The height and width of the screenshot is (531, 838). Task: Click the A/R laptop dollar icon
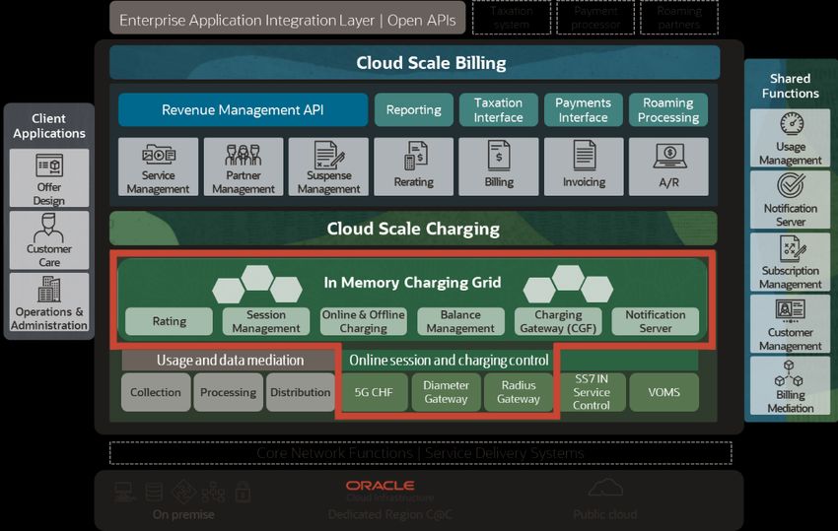(669, 157)
